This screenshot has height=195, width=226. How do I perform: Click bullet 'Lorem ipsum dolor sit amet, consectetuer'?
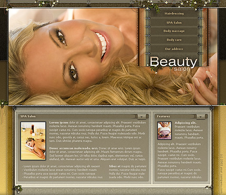pos(61,166)
